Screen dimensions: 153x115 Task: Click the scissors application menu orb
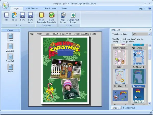pyautogui.click(x=5, y=5)
